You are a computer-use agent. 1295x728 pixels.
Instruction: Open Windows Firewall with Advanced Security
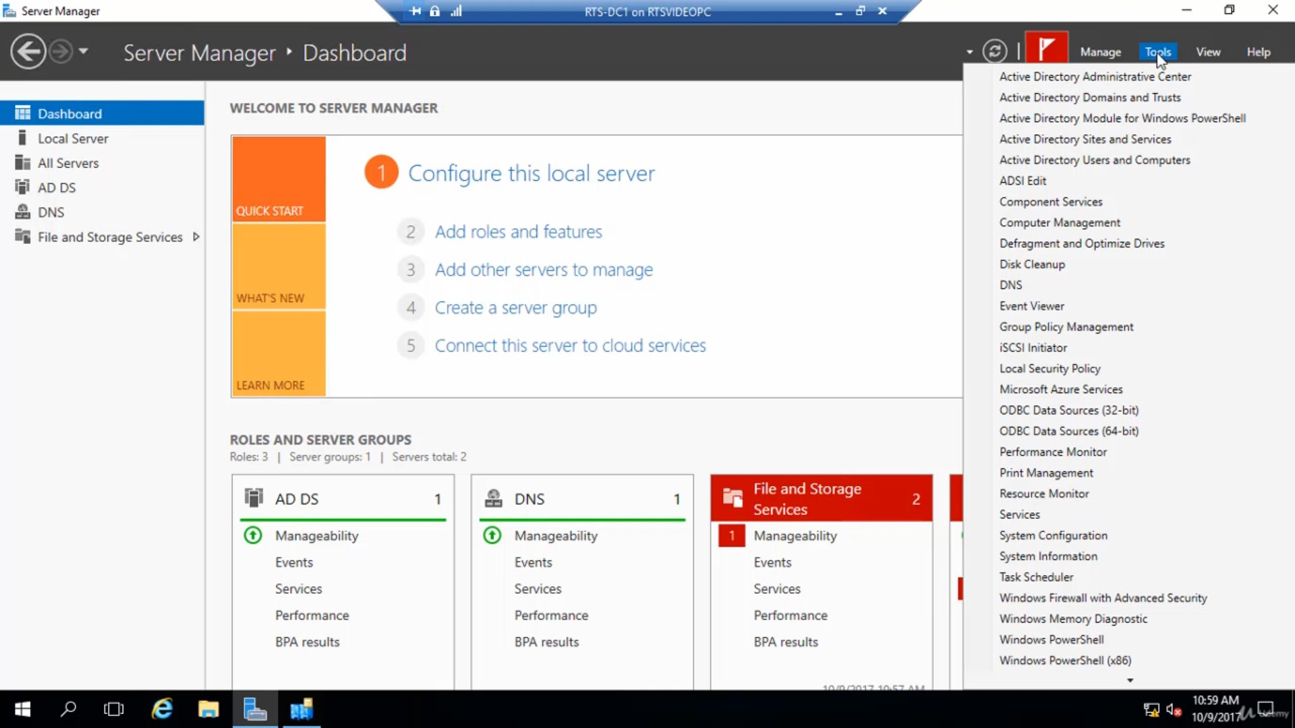(1103, 598)
